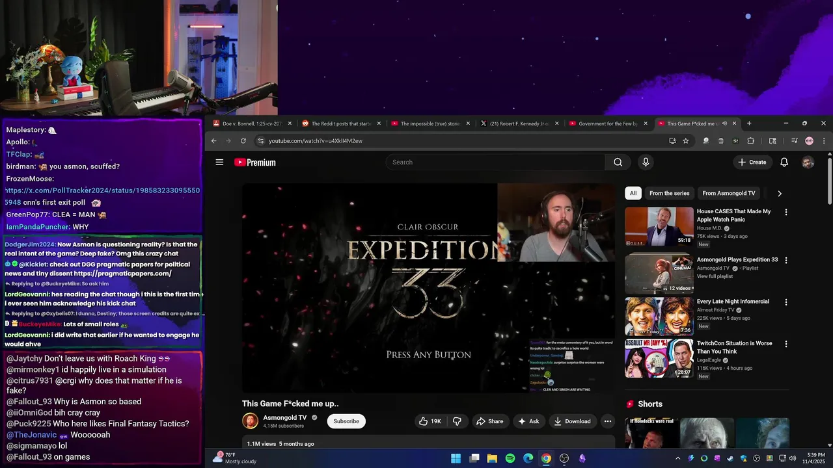Screen dimensions: 833x468
Task: Switch to Government for the Few tab
Action: coord(608,123)
